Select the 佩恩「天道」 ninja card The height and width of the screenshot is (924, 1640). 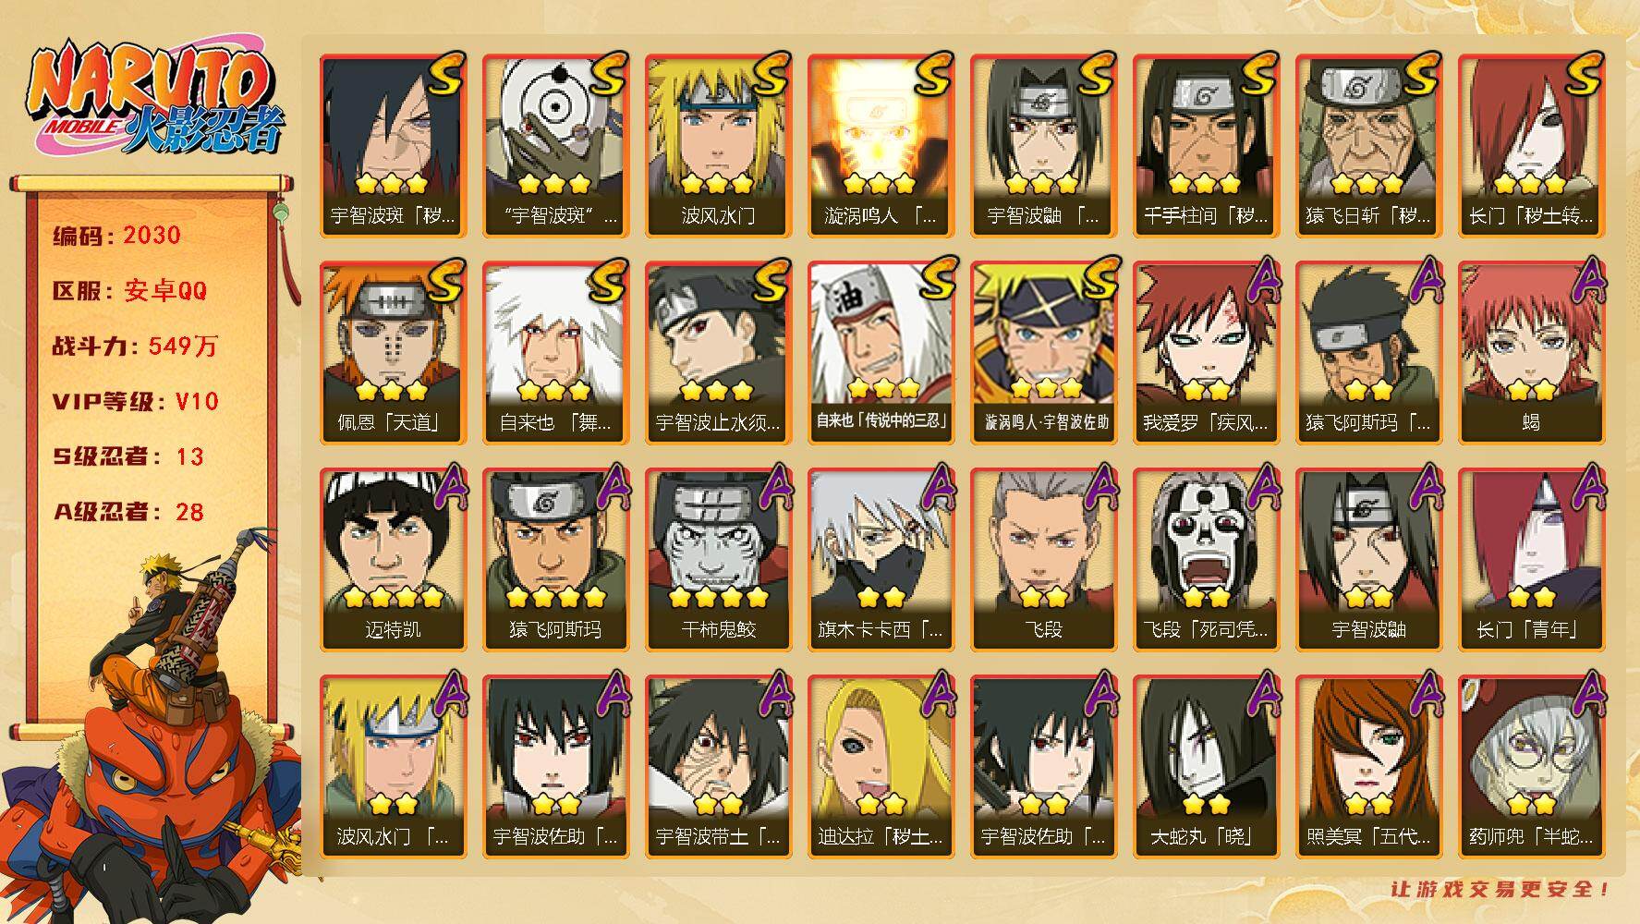393,352
